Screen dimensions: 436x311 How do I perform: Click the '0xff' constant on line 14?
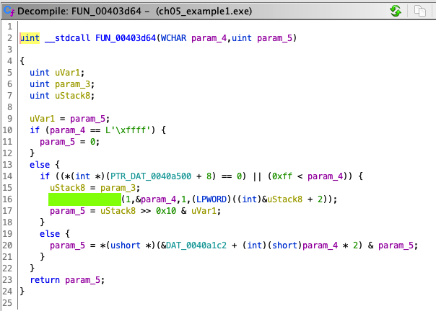click(282, 176)
